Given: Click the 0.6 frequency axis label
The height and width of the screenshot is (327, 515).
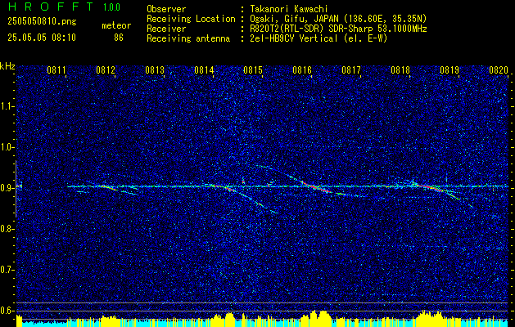Looking at the screenshot, I should (7, 311).
